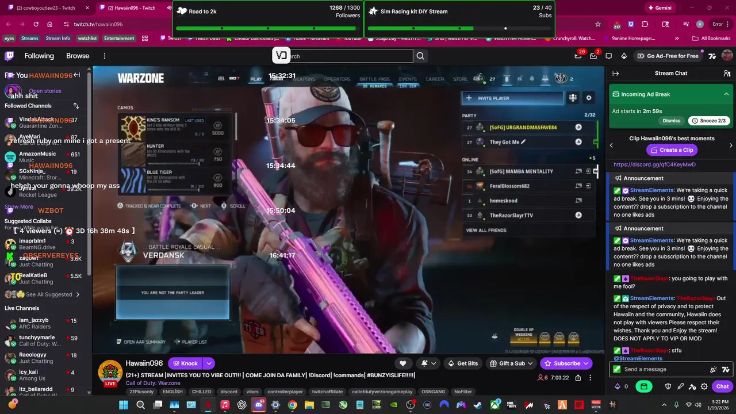Click the heart follow icon under the stream
Screen dimensions: 736x414
tap(402, 363)
